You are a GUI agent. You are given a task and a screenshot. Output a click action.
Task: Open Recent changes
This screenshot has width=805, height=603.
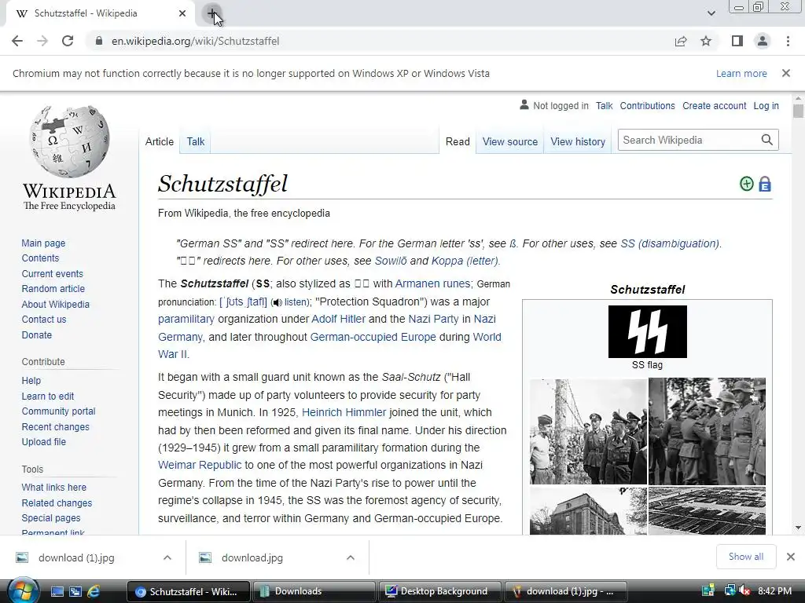tap(56, 426)
